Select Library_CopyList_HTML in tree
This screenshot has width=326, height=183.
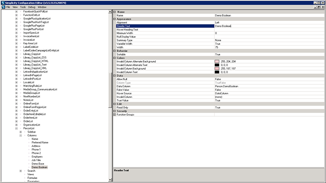(x=36, y=61)
